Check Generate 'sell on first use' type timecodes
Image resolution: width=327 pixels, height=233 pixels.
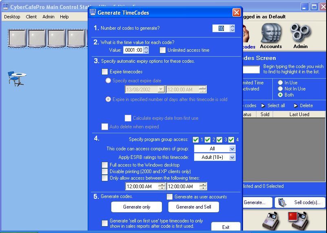(x=105, y=223)
